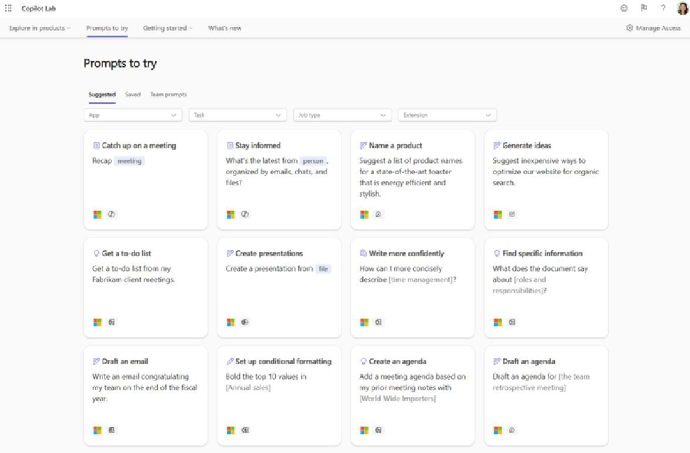Click 'Add a meeting agenda based on' text

tap(412, 376)
